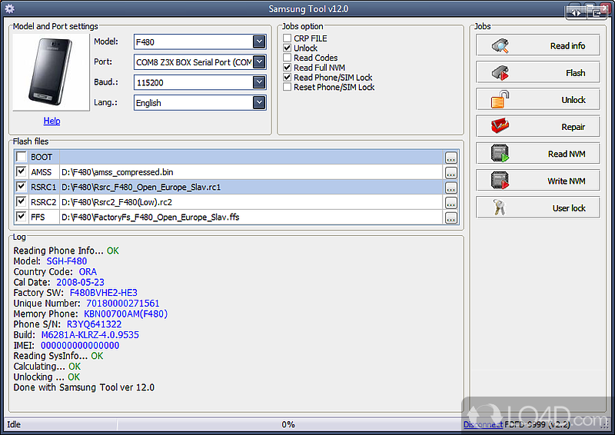The image size is (615, 435).
Task: Click the Unlock padlock icon
Action: (500, 99)
